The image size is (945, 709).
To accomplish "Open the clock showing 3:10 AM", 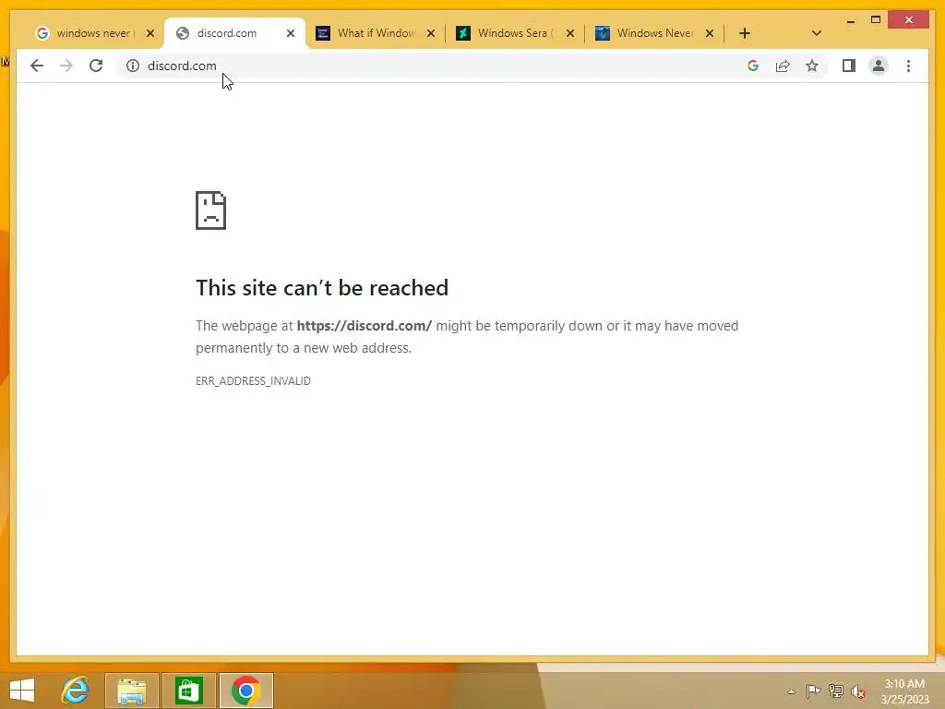I will pyautogui.click(x=904, y=691).
